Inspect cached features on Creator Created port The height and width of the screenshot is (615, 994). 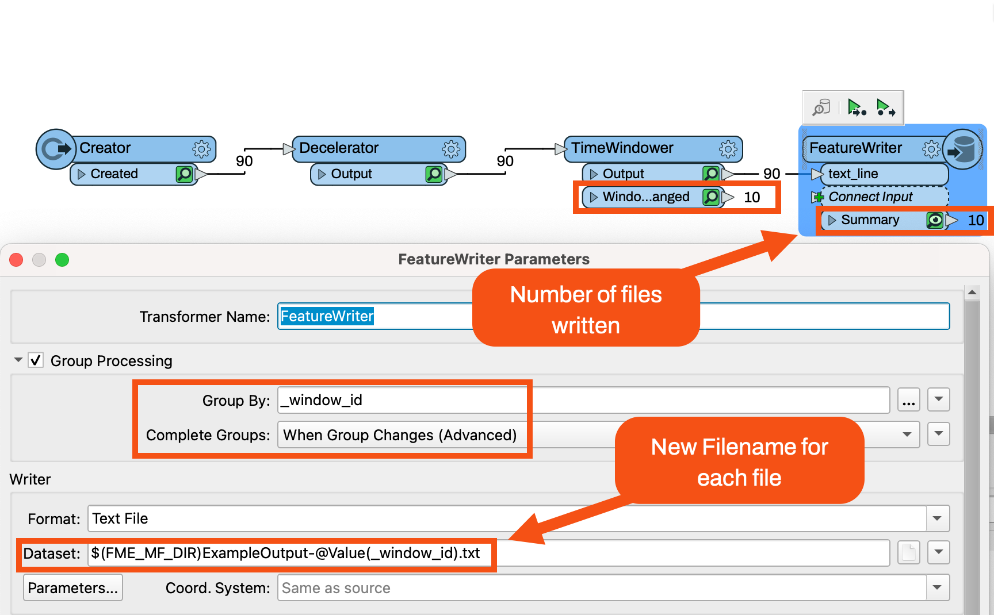[184, 174]
